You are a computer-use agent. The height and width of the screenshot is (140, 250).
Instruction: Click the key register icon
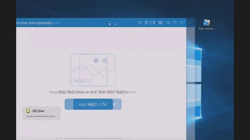coord(146,23)
